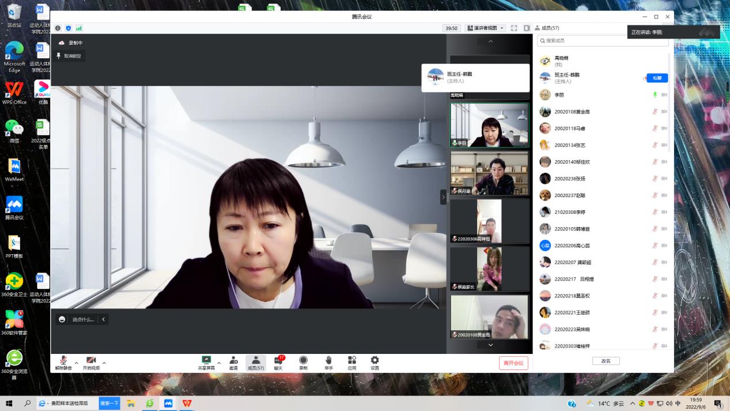This screenshot has height=411, width=730.
Task: Select member 20020237赵聪 in list
Action: (x=603, y=195)
